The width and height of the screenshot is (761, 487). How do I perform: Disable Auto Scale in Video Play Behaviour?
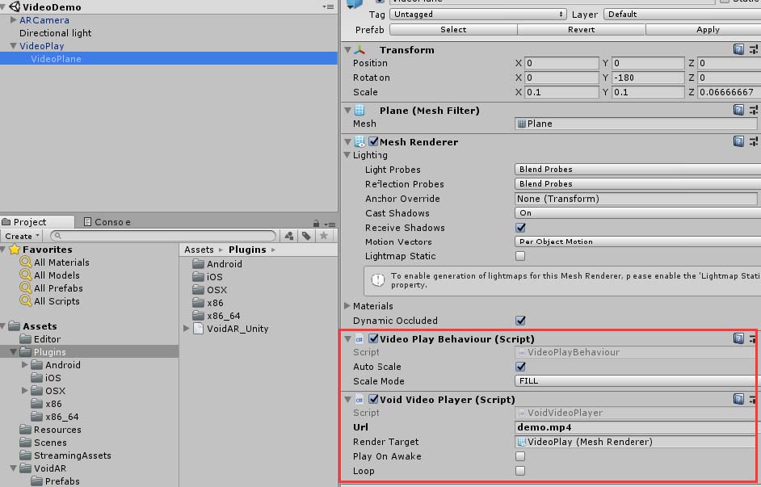[521, 367]
